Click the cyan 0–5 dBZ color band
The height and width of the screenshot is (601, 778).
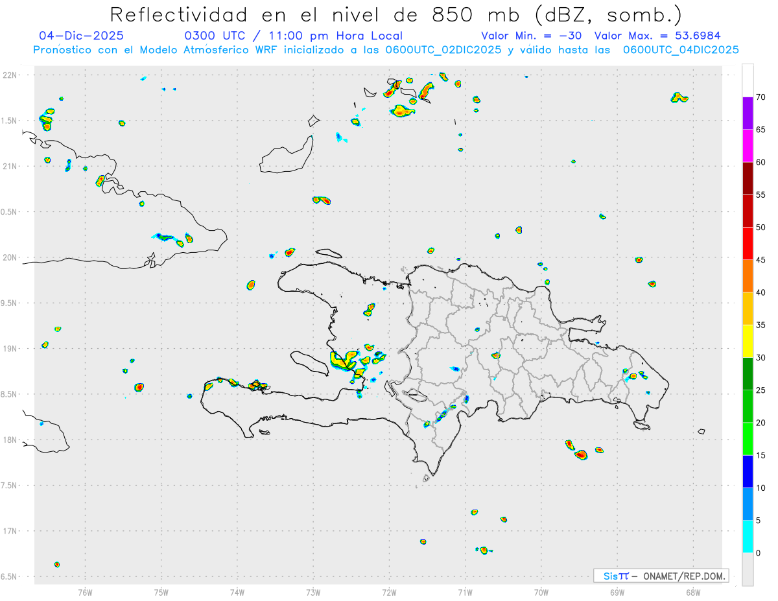click(748, 537)
